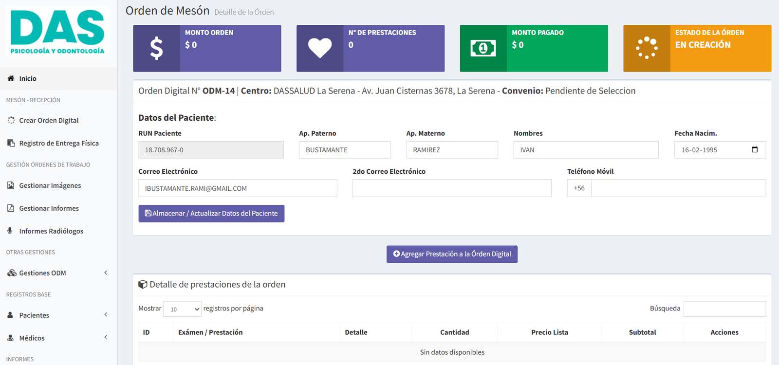This screenshot has width=779, height=365.
Task: Click the cubes icon beside Gestiones ODM
Action: click(x=12, y=273)
